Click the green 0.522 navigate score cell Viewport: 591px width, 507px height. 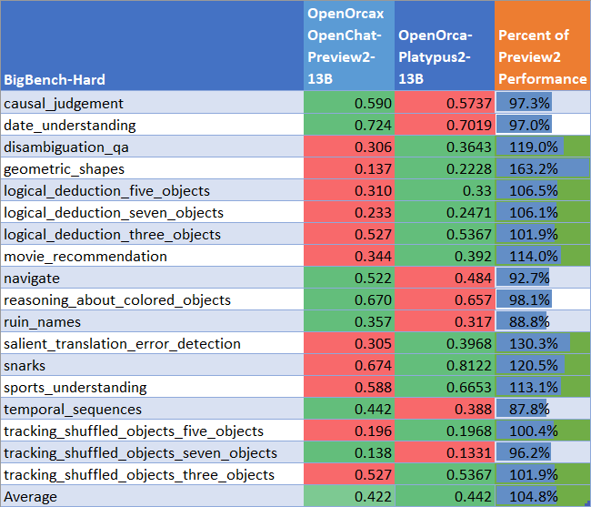348,279
